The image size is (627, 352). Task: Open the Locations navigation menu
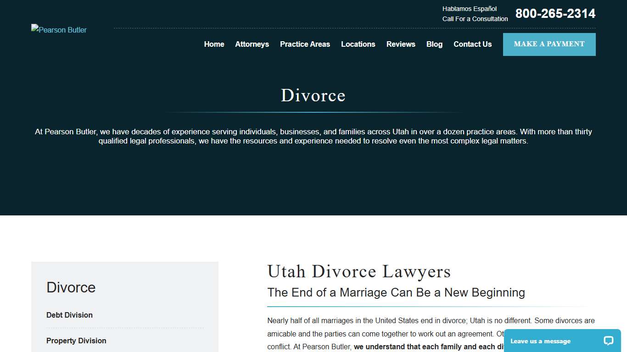point(358,44)
